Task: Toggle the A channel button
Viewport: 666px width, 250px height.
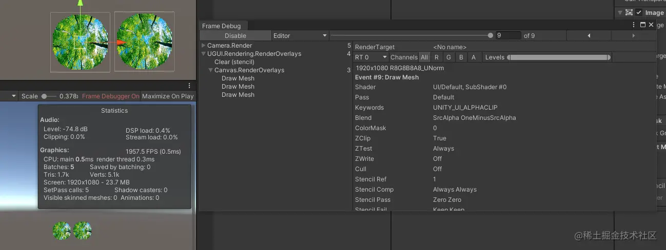Action: pos(473,57)
